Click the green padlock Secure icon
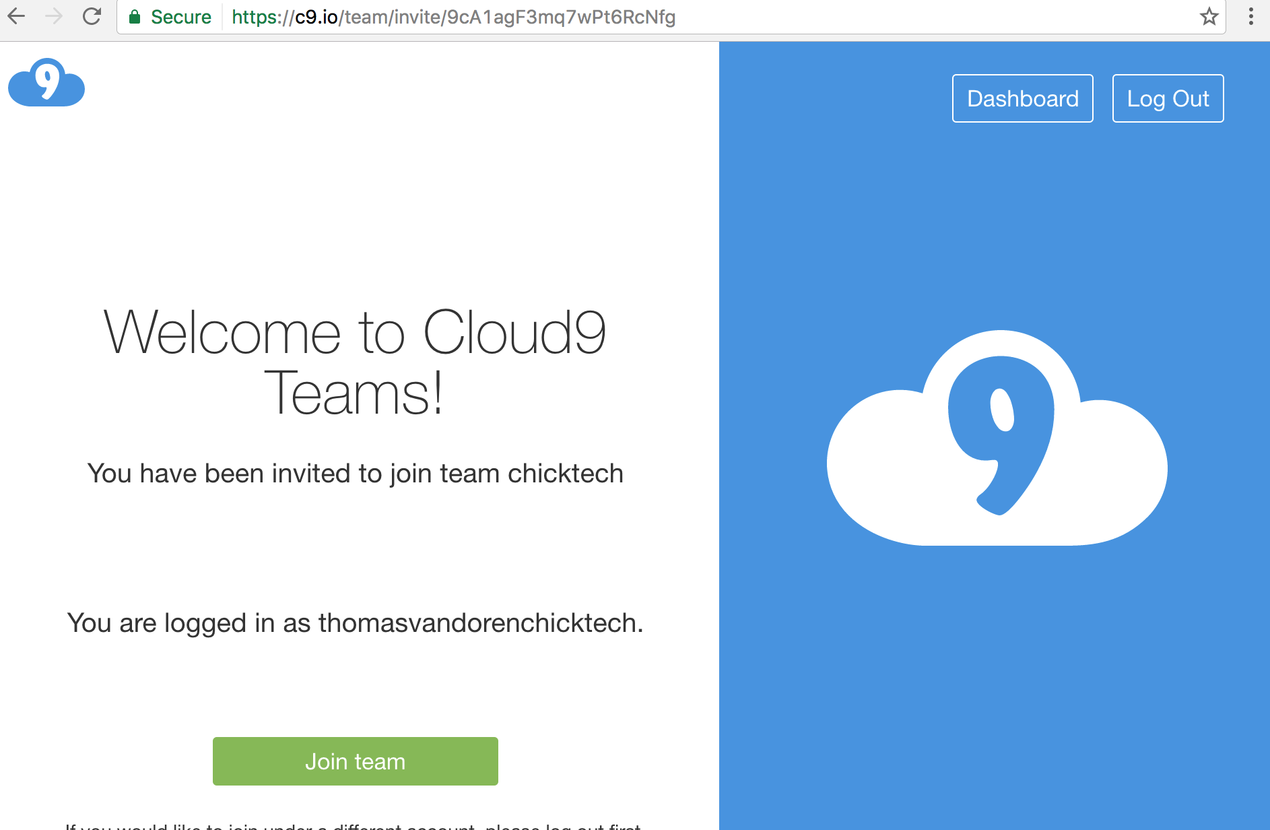This screenshot has width=1270, height=830. [135, 17]
